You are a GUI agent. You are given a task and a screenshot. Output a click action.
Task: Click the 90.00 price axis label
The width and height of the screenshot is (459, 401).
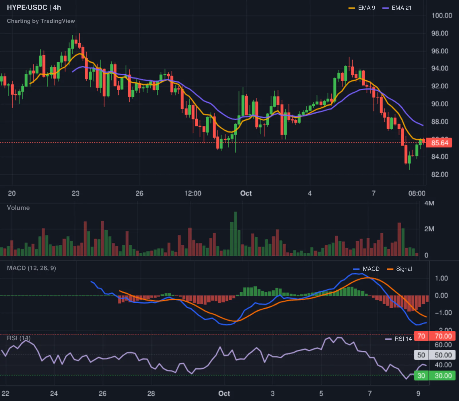pyautogui.click(x=440, y=104)
